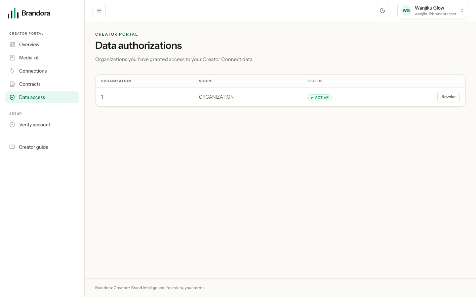The height and width of the screenshot is (297, 476).
Task: Click the Verify account checkmark icon
Action: pos(12,125)
